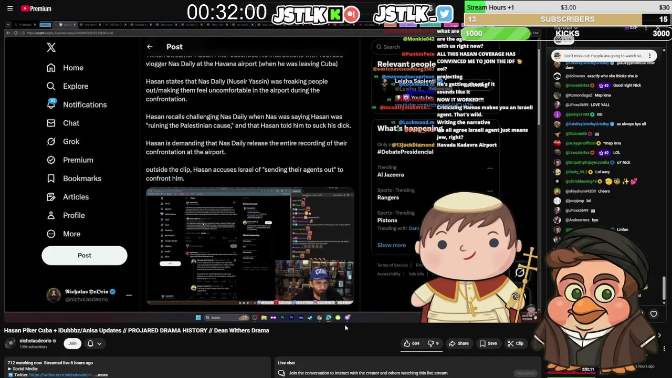
Task: Open Home in the X sidebar
Action: click(65, 68)
